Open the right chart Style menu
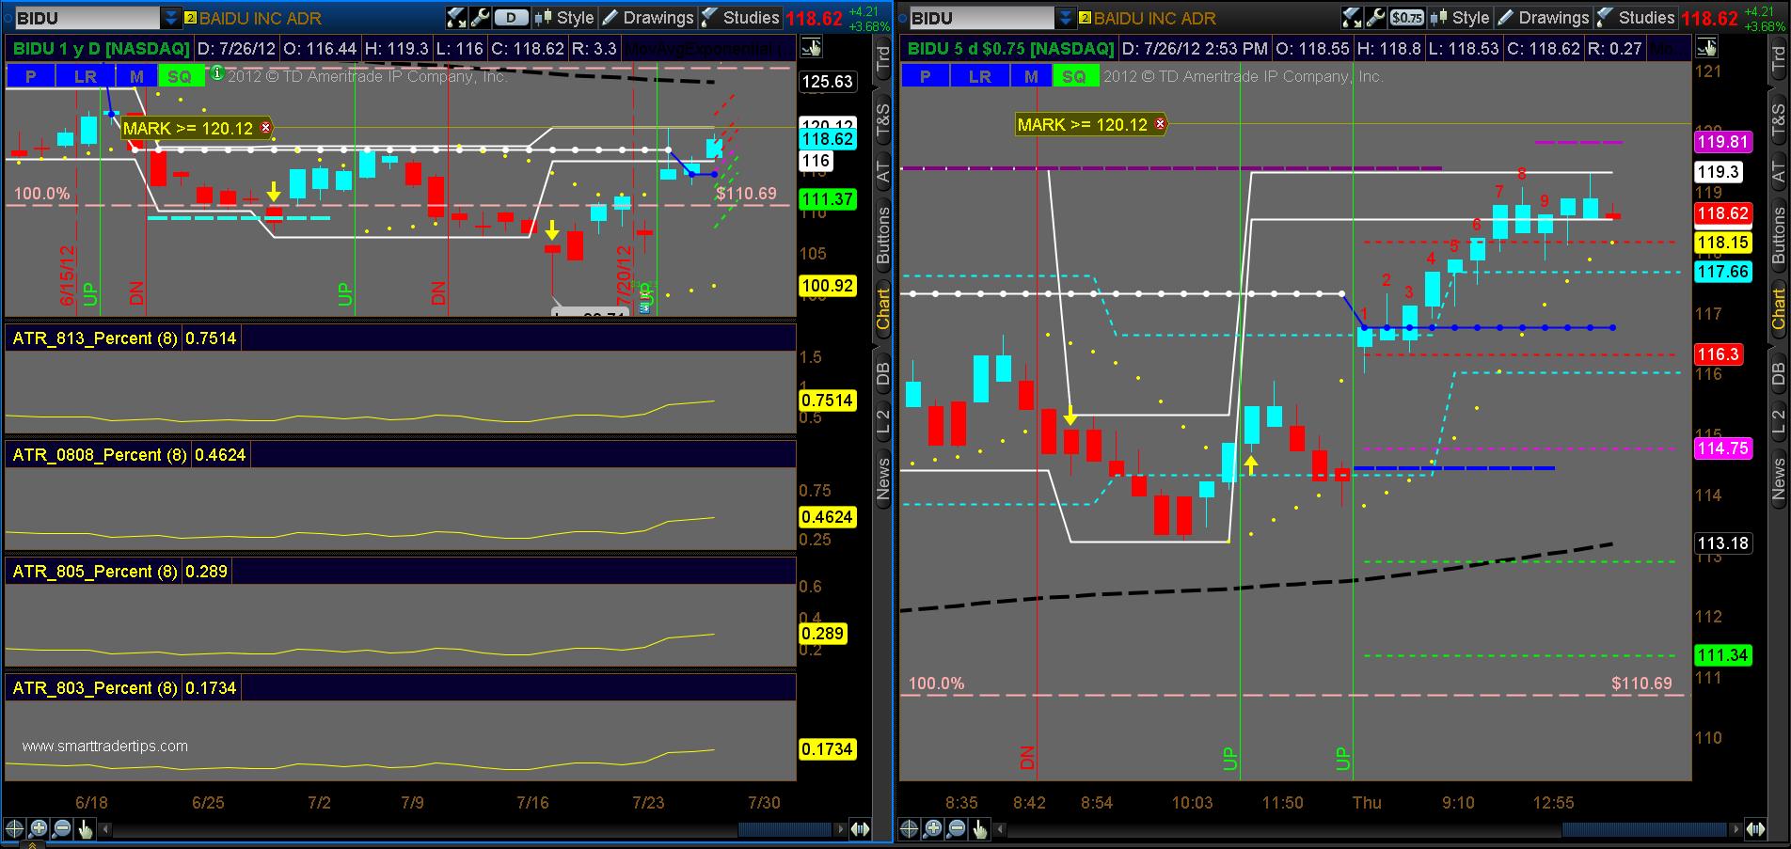 pyautogui.click(x=1460, y=18)
